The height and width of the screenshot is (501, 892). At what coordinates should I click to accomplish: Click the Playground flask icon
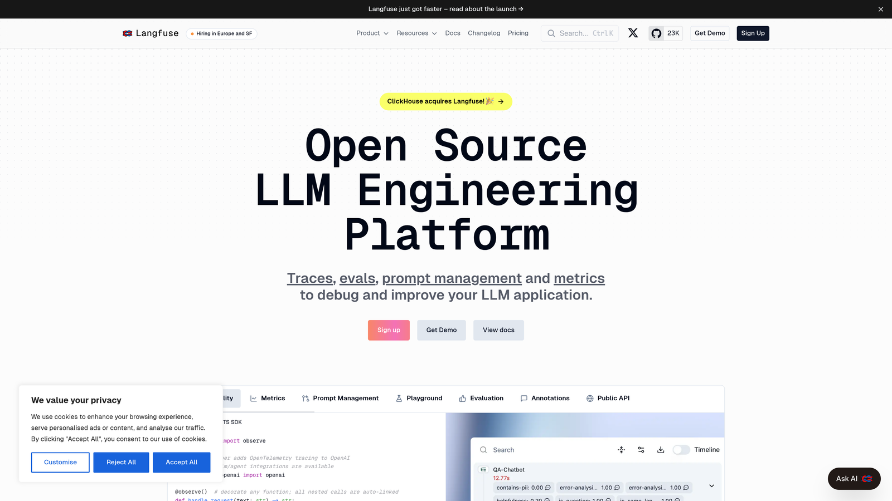[x=399, y=398]
